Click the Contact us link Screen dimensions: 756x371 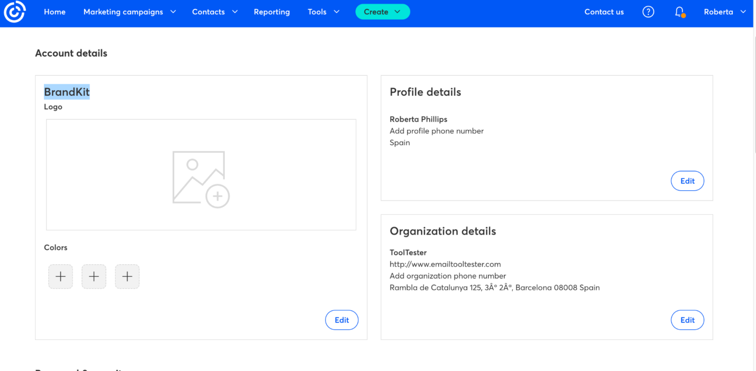click(604, 12)
